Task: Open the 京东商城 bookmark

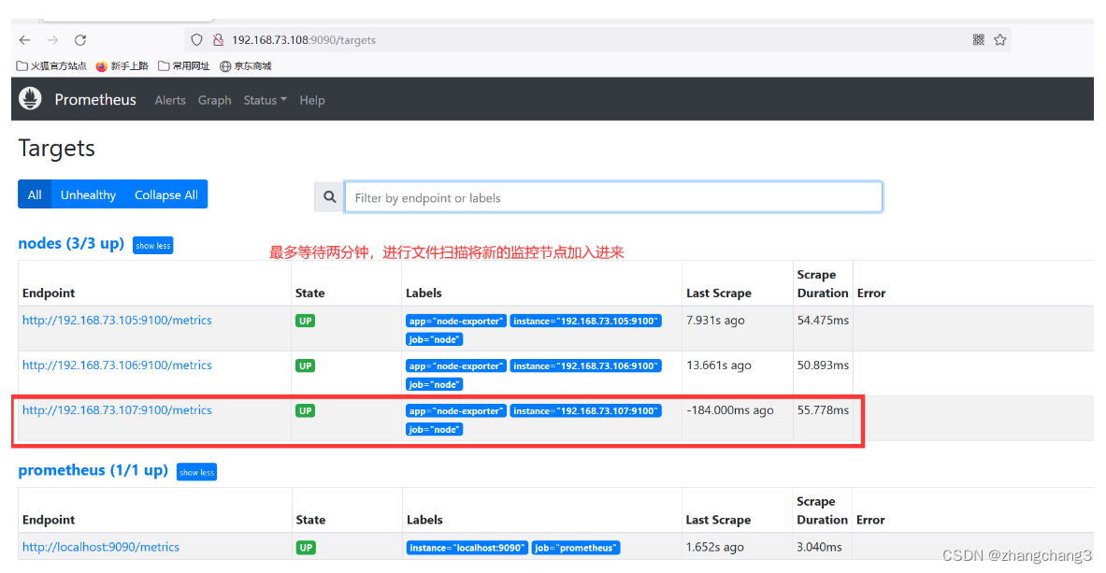Action: 246,65
